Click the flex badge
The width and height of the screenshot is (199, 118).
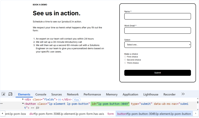click(76, 100)
